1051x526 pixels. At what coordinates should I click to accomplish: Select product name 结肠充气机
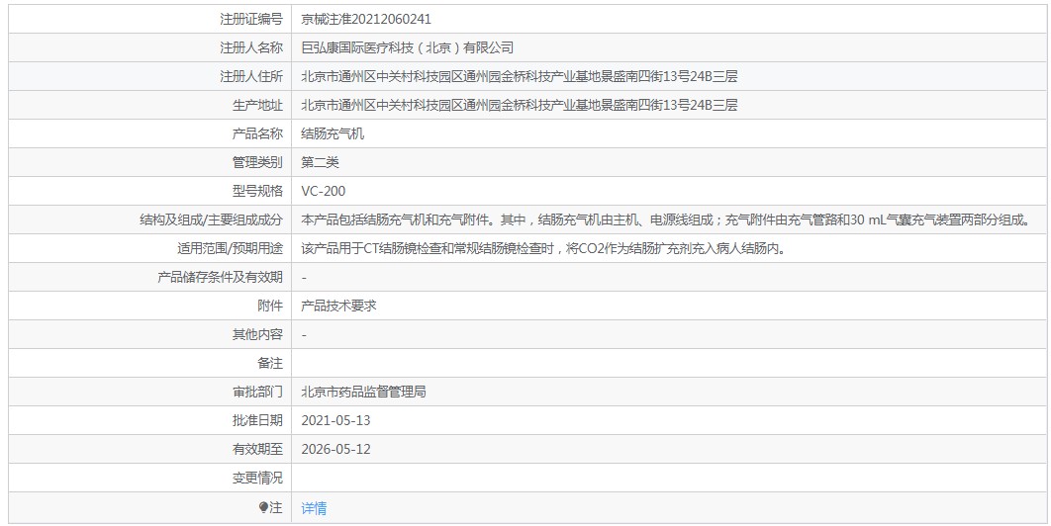coord(333,134)
